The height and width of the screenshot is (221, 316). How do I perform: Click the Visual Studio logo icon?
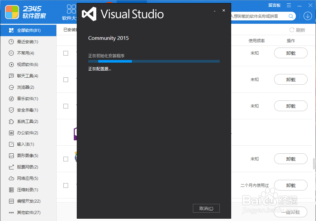pyautogui.click(x=89, y=14)
